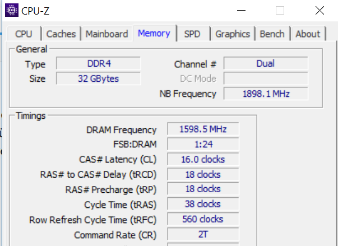The width and height of the screenshot is (338, 246).
Task: Click the CAS# Latency (CL) label
Action: pyautogui.click(x=118, y=160)
